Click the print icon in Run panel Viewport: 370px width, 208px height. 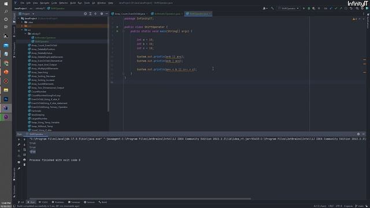click(x=24, y=159)
